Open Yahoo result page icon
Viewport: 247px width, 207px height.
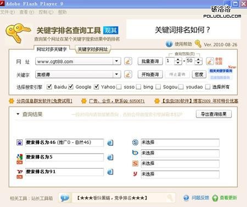coord(110,172)
